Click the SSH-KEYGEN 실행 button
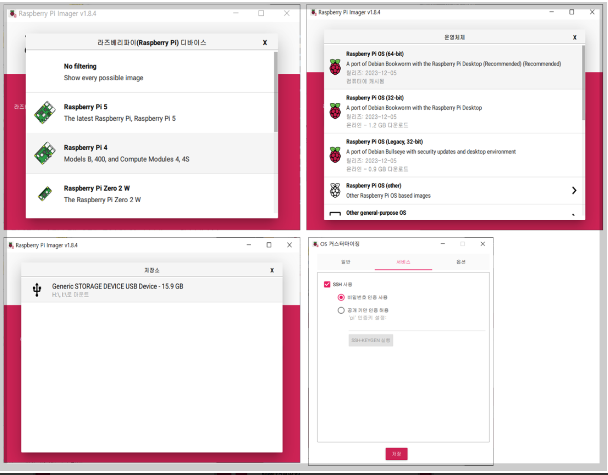This screenshot has height=475, width=608. (x=371, y=340)
